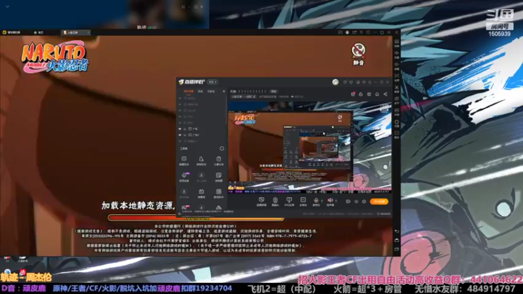Click the red-badged icon in 直播伴侣 header
This screenshot has height=294, width=523.
coord(353,94)
